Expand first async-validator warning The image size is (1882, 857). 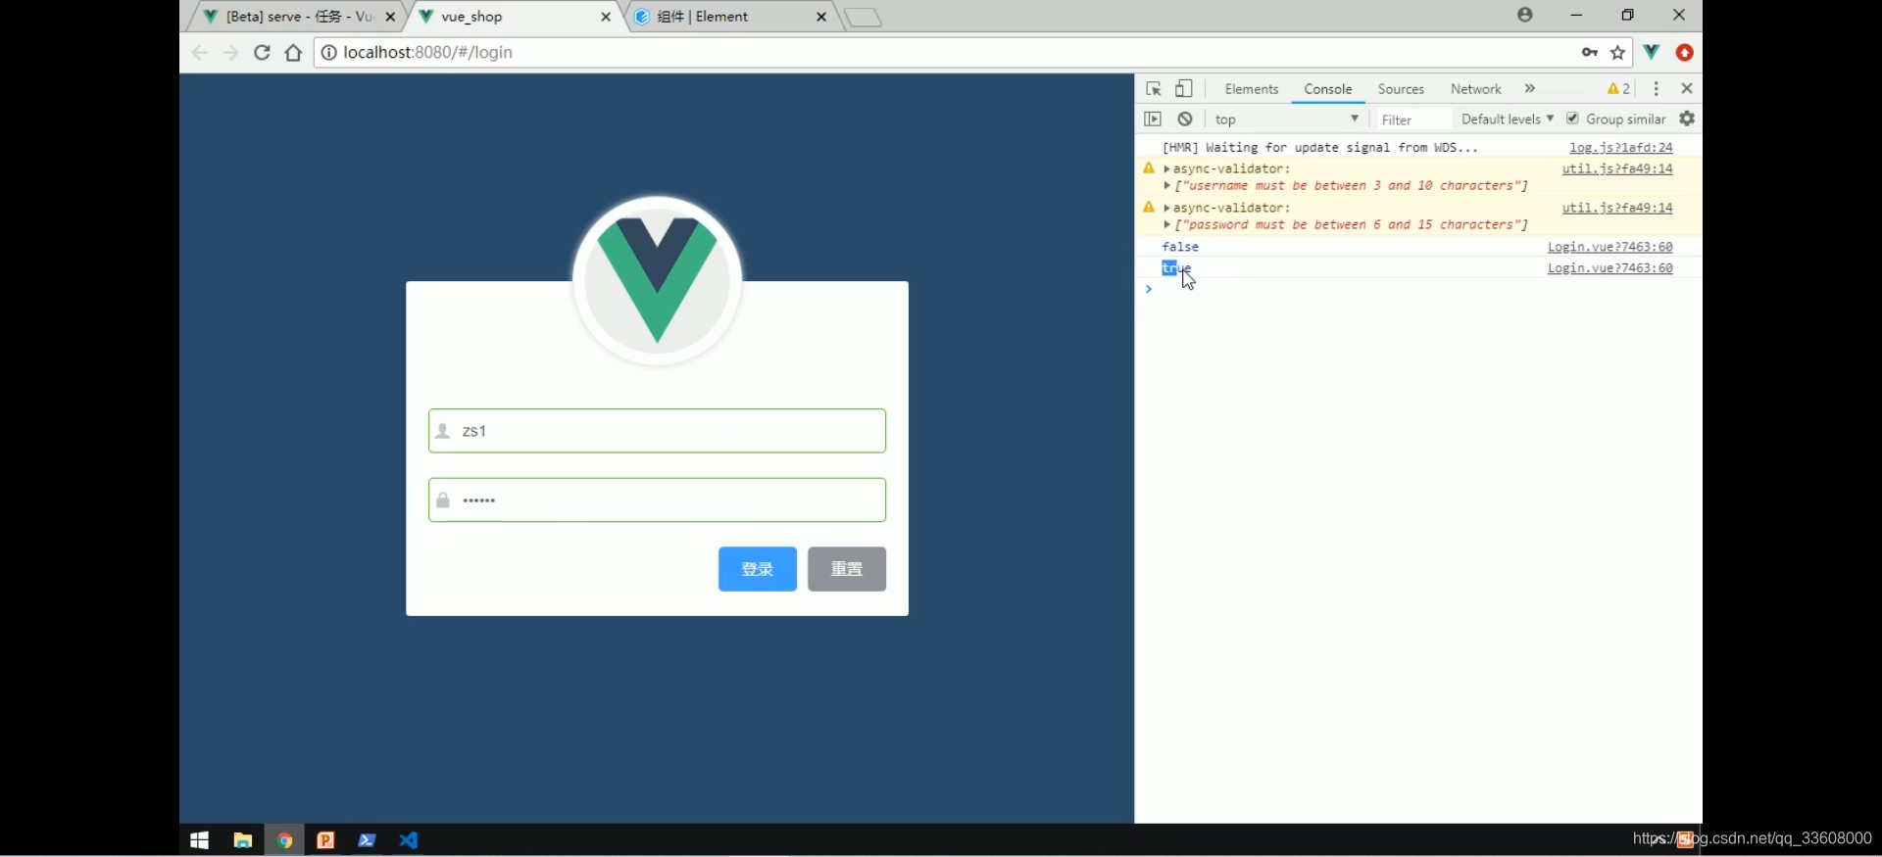[x=1166, y=169]
